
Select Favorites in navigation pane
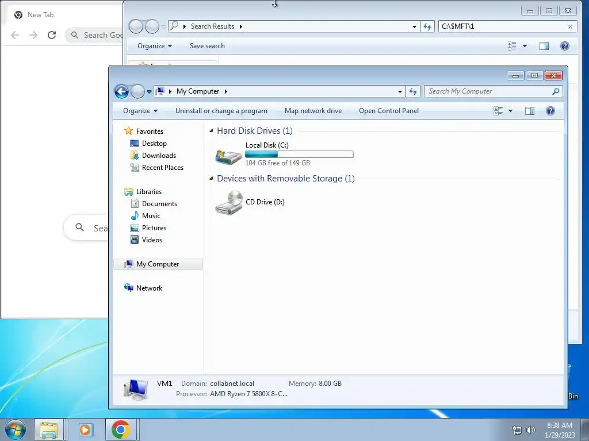coord(150,131)
